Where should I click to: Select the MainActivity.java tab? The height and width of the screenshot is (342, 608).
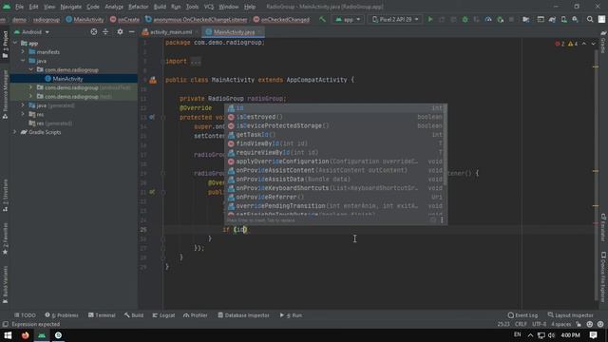tap(234, 32)
